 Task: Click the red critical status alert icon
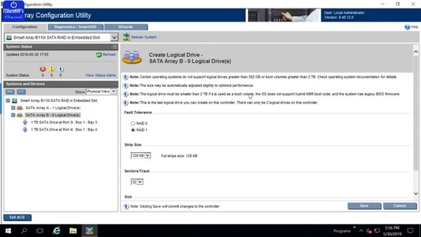click(43, 69)
